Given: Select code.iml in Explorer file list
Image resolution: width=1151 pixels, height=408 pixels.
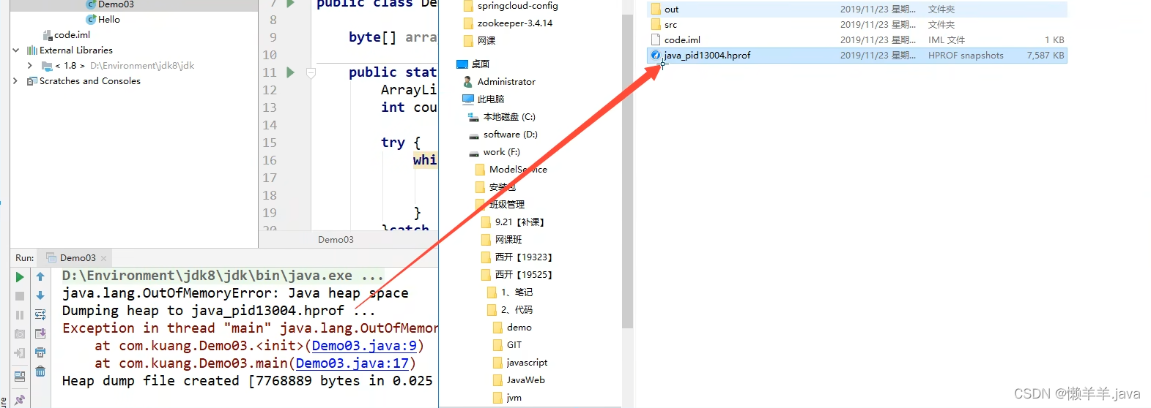Looking at the screenshot, I should 857,40.
